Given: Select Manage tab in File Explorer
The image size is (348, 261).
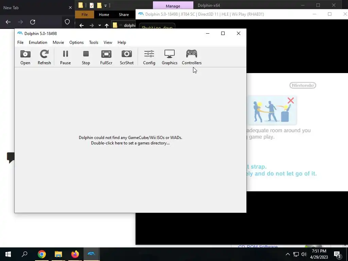Looking at the screenshot, I should pyautogui.click(x=173, y=5).
